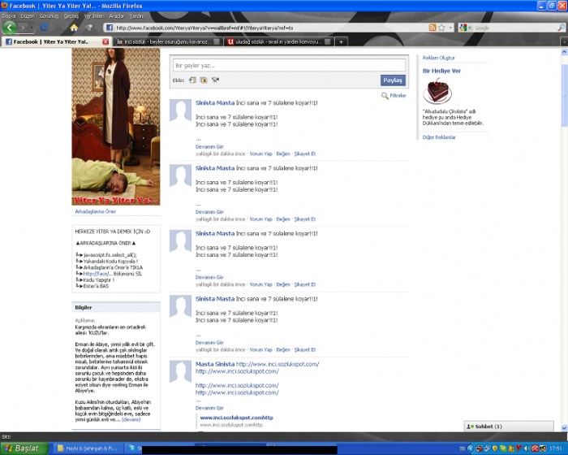
Task: Open the Windows Başlat start button
Action: pos(22,448)
